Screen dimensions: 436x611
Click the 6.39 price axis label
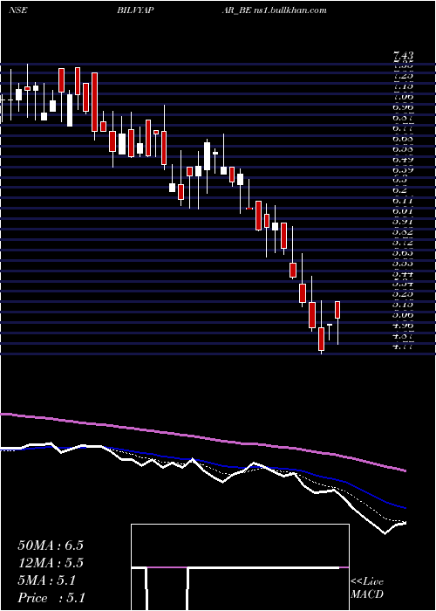(403, 170)
